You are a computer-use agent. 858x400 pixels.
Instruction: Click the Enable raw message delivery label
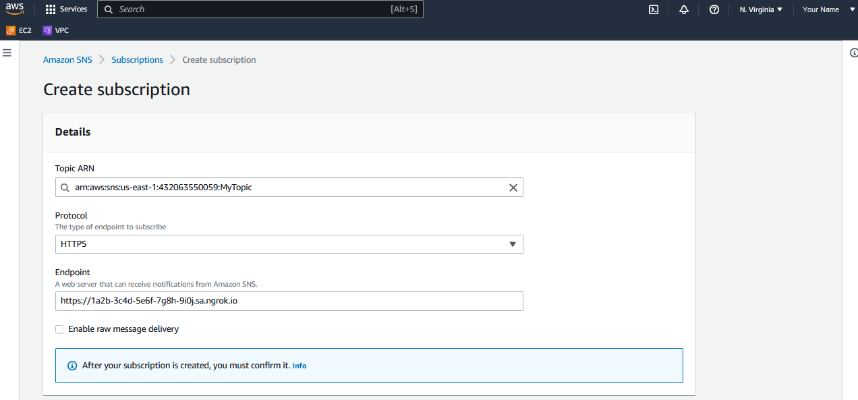coord(123,329)
